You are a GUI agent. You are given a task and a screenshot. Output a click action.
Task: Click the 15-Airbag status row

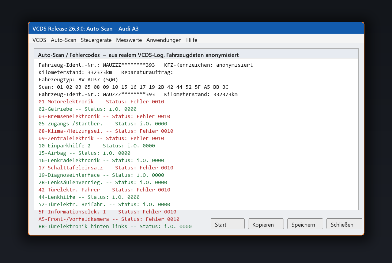(x=85, y=153)
